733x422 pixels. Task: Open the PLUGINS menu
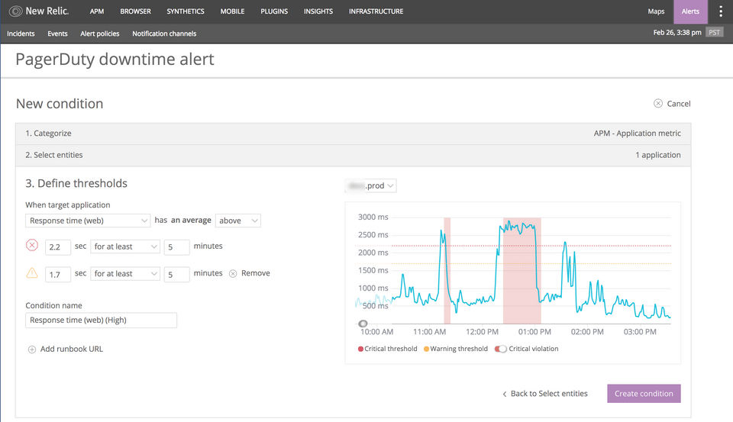274,11
